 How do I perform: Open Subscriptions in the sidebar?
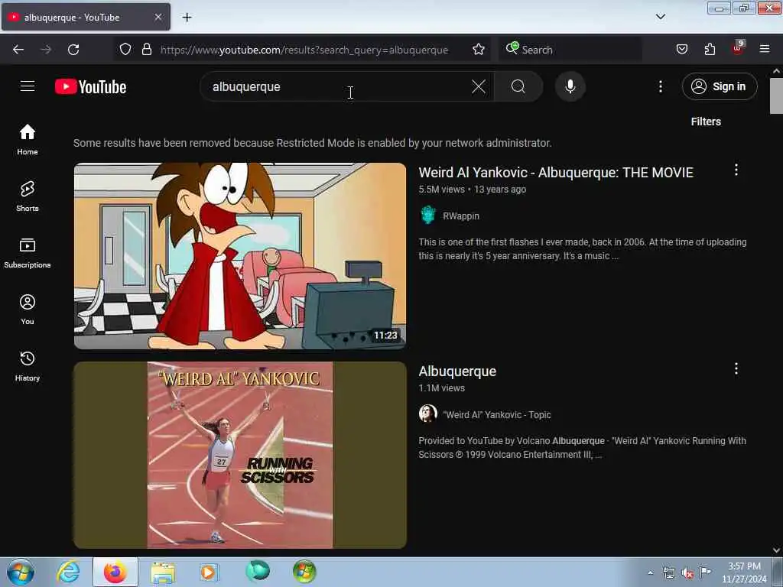(28, 253)
